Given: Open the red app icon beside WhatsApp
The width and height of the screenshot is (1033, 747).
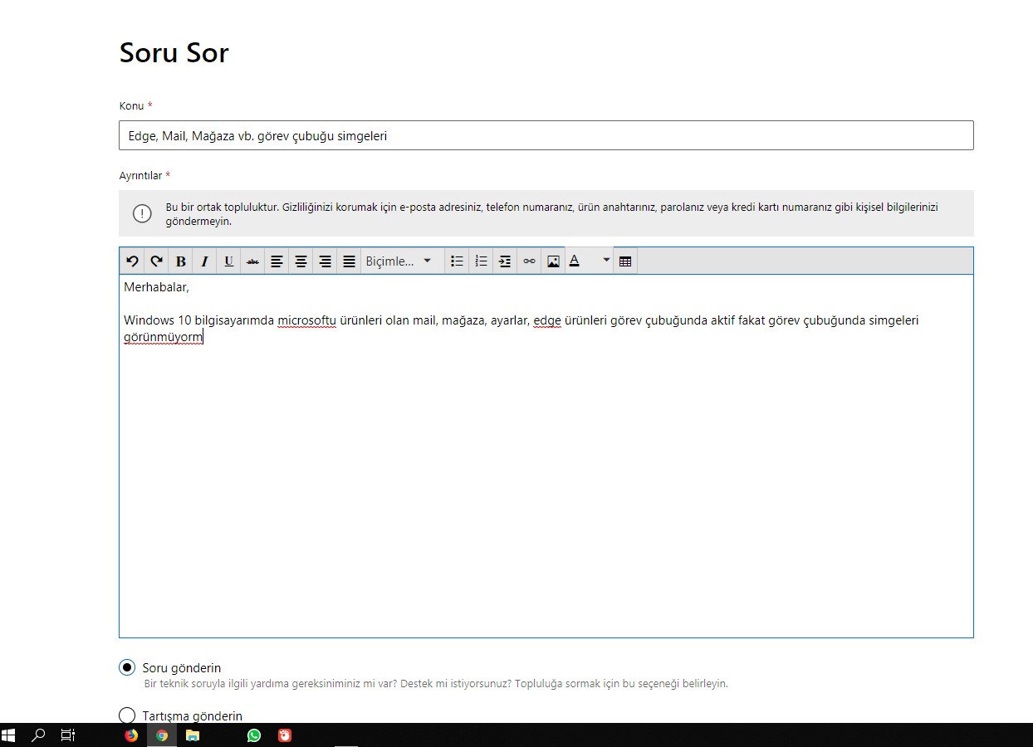Looking at the screenshot, I should click(x=285, y=735).
